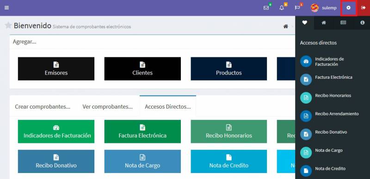Select the home sidebar tab icon
This screenshot has width=370, height=179.
[324, 23]
